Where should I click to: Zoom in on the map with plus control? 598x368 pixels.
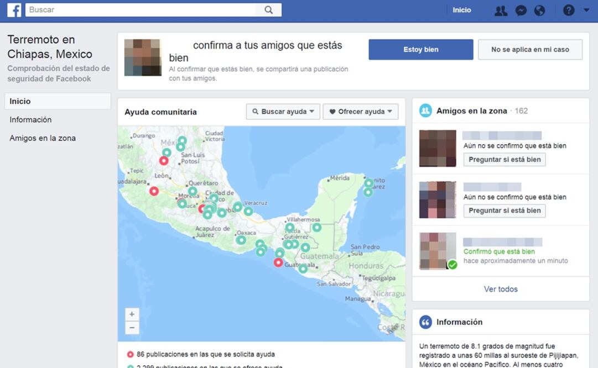pyautogui.click(x=132, y=313)
